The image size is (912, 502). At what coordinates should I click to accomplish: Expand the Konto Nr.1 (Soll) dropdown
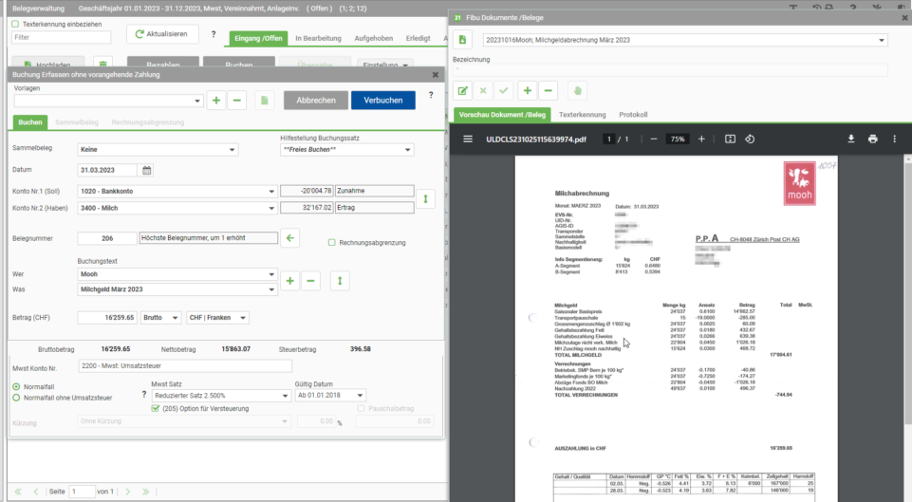click(x=271, y=192)
